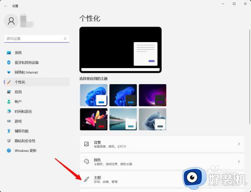251x192 pixels.
Task: Select the time and language globe icon
Action: [x=9, y=111]
